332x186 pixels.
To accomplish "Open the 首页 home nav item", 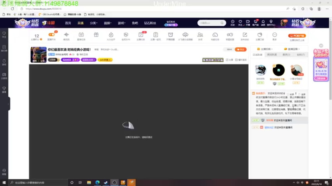I will (x=68, y=23).
